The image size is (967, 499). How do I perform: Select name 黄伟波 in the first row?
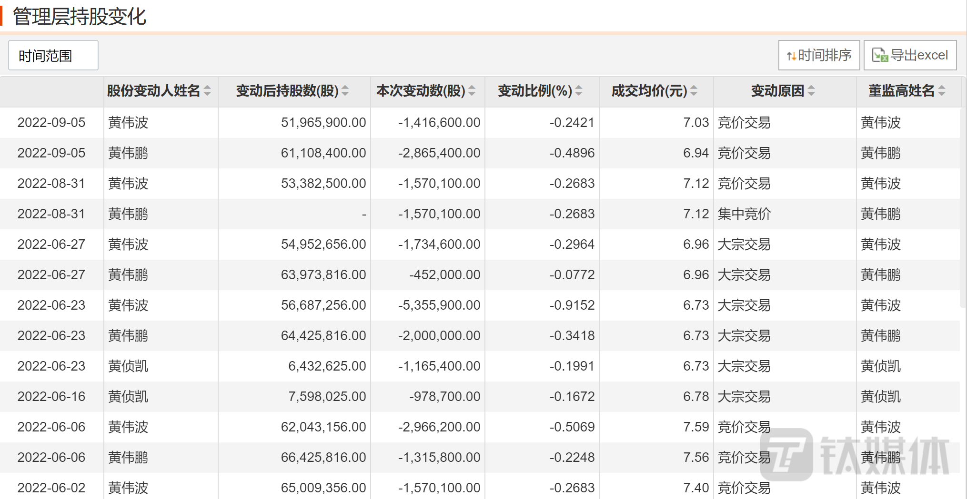pos(128,122)
